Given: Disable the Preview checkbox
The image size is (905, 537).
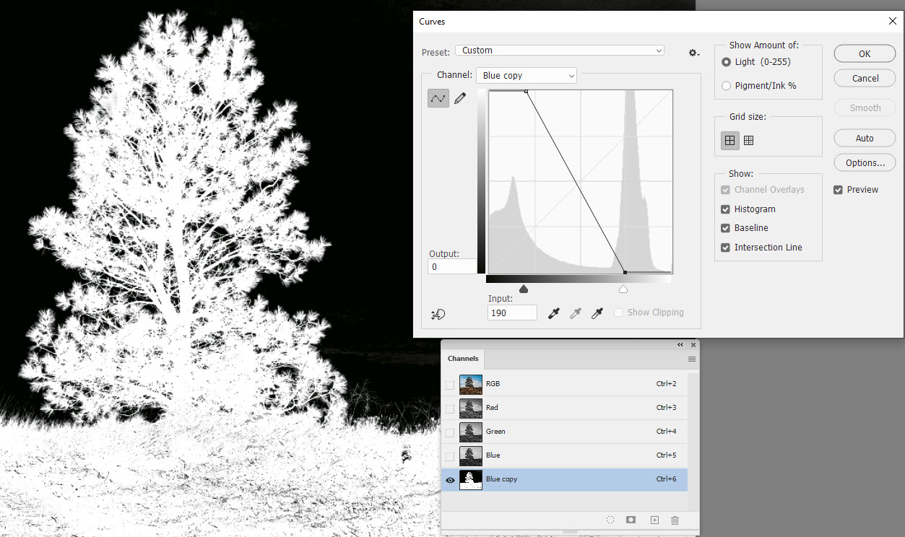Looking at the screenshot, I should click(838, 189).
